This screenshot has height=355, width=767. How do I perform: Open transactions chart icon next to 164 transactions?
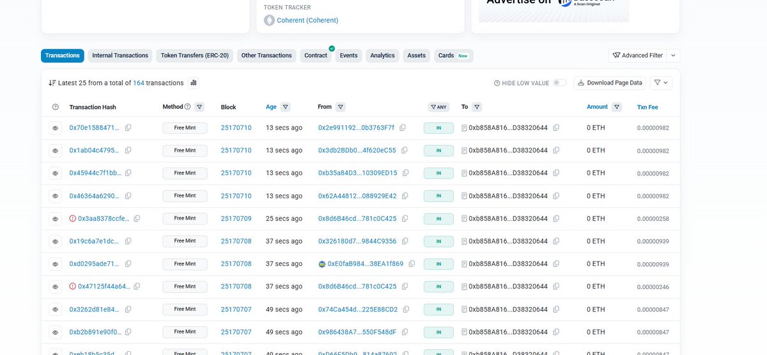click(x=194, y=83)
